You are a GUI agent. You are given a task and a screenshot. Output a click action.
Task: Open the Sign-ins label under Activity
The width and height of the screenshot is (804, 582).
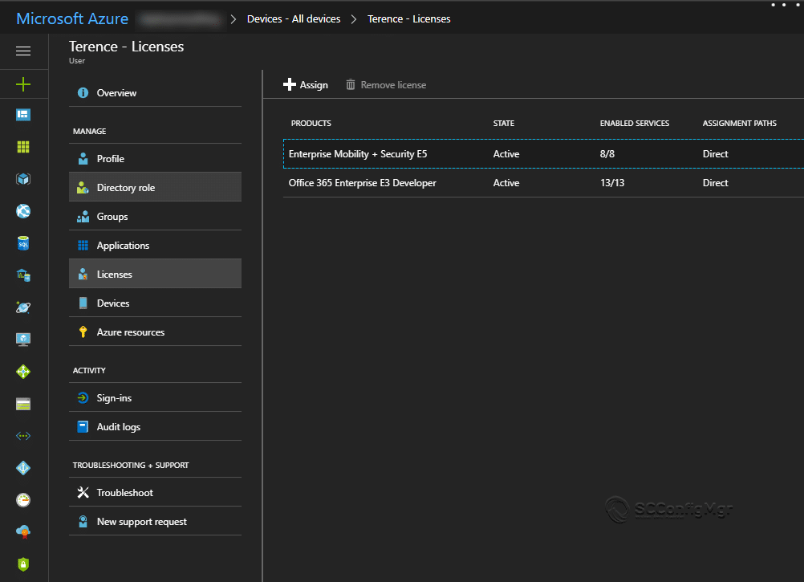[114, 398]
